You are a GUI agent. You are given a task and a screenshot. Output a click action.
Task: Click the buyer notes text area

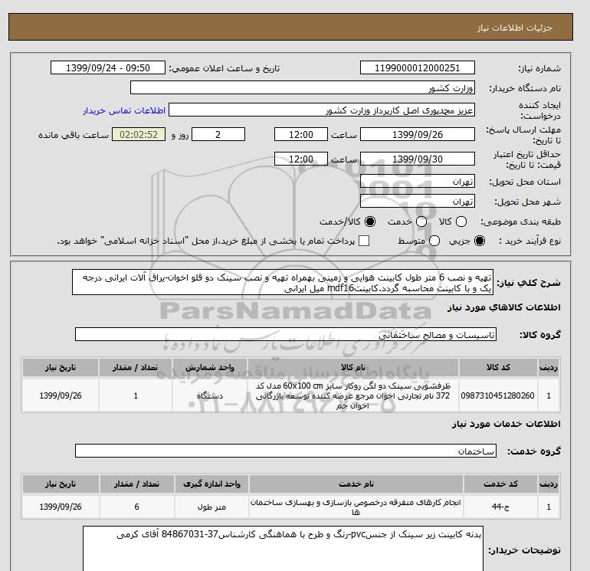[x=283, y=549]
